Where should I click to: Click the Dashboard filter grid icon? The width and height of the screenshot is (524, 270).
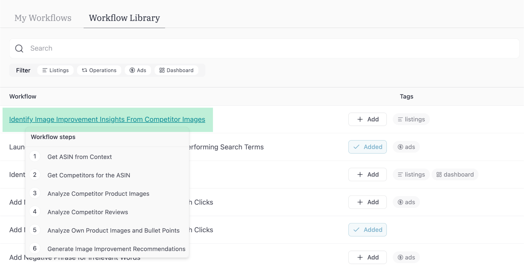pos(162,70)
